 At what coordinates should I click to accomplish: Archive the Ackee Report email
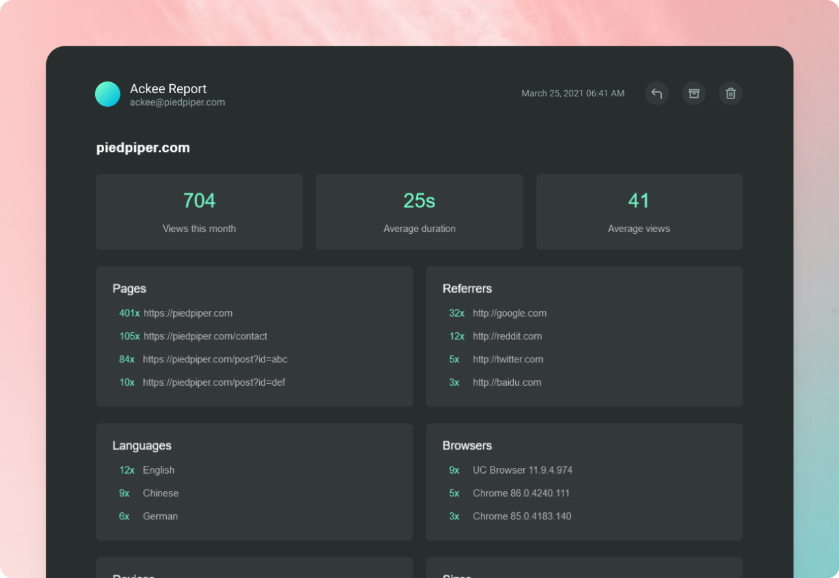click(x=694, y=94)
